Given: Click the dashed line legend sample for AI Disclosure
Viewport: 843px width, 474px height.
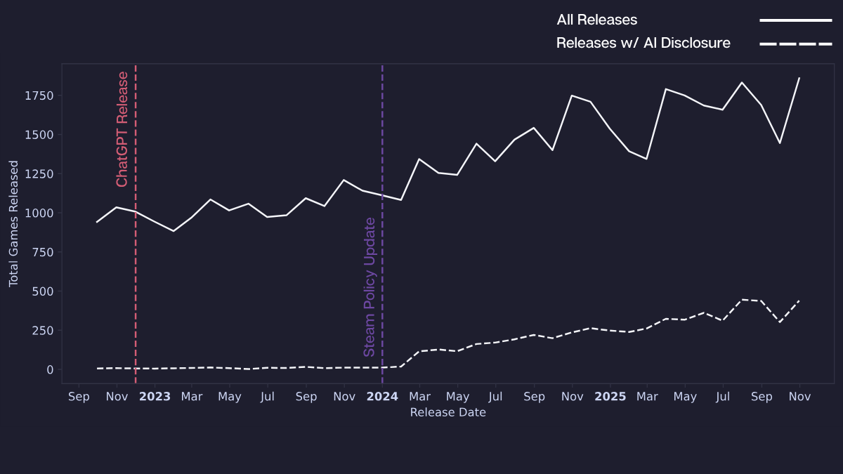Looking at the screenshot, I should (795, 43).
